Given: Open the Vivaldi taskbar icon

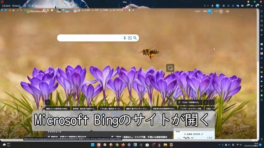Looking at the screenshot, I should [x=99, y=145].
